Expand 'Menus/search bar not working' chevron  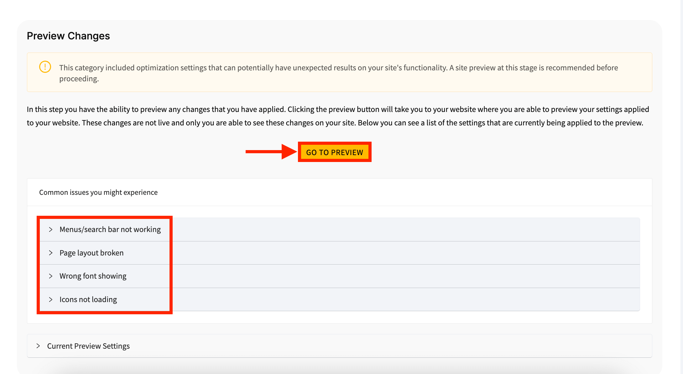pyautogui.click(x=51, y=230)
